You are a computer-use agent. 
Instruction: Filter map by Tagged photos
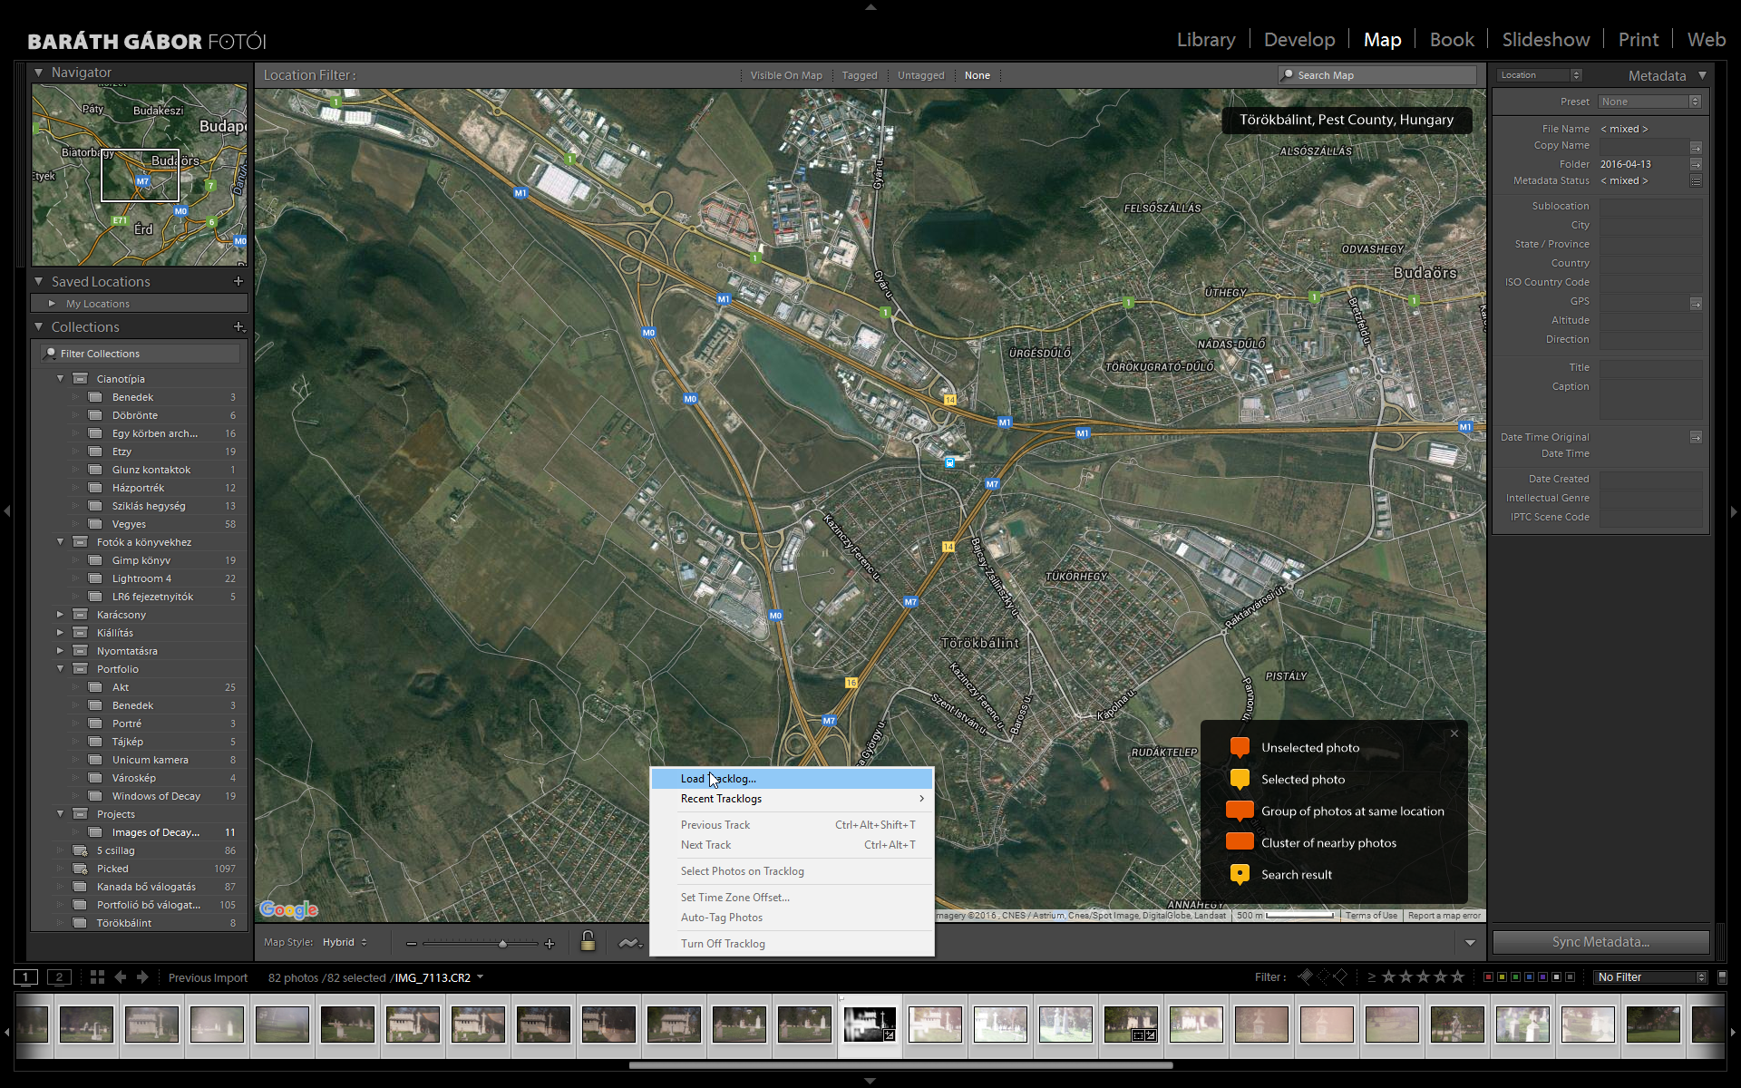coord(860,75)
